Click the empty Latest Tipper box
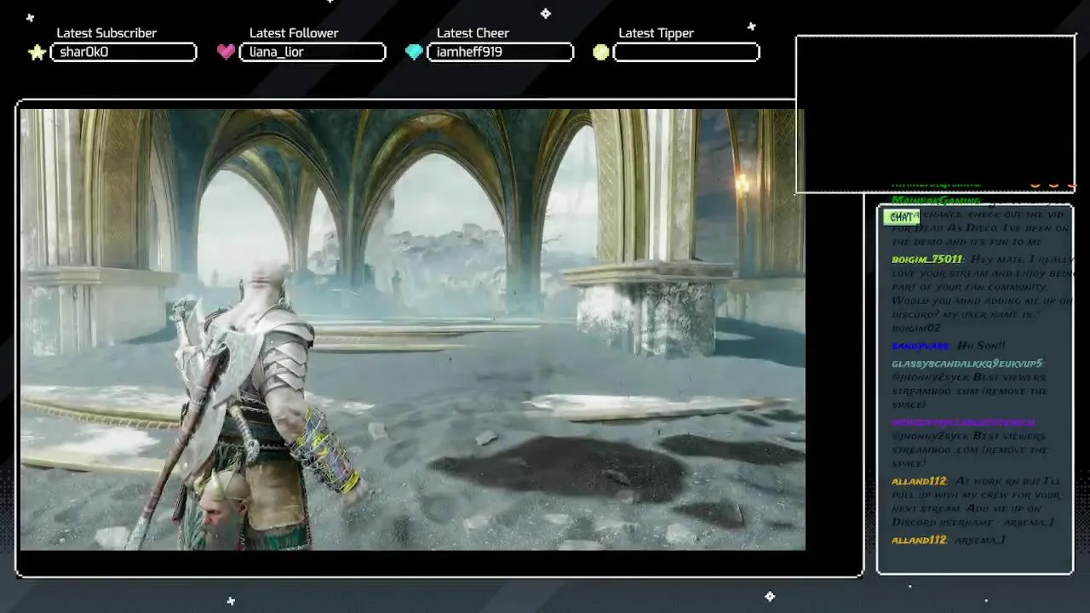Viewport: 1090px width, 613px height. point(686,52)
